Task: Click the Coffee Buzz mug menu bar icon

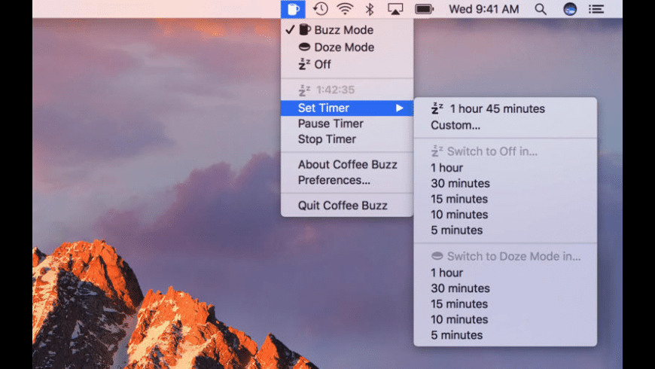Action: [x=293, y=9]
